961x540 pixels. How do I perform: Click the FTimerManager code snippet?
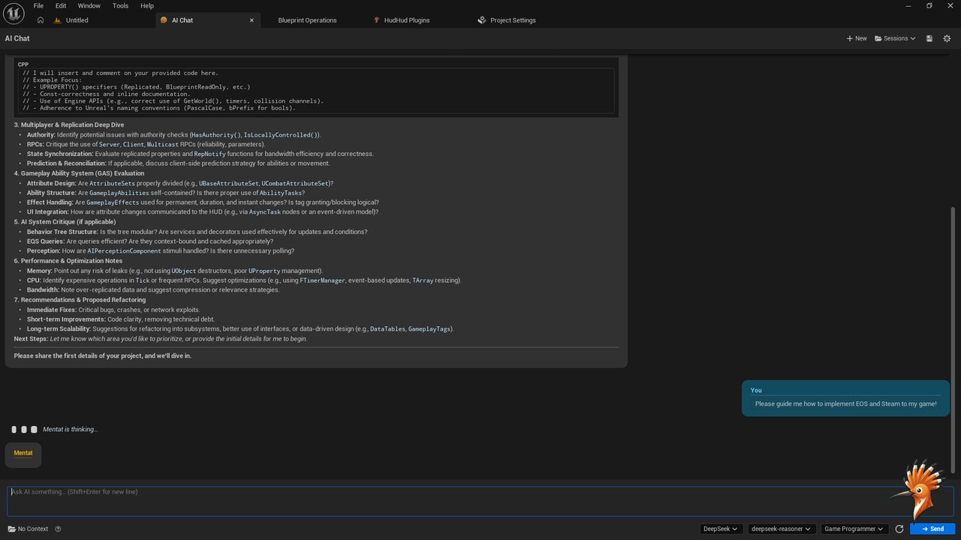point(322,280)
